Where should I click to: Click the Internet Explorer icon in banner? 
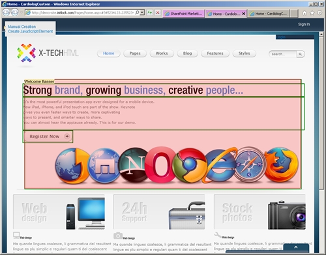coord(220,165)
